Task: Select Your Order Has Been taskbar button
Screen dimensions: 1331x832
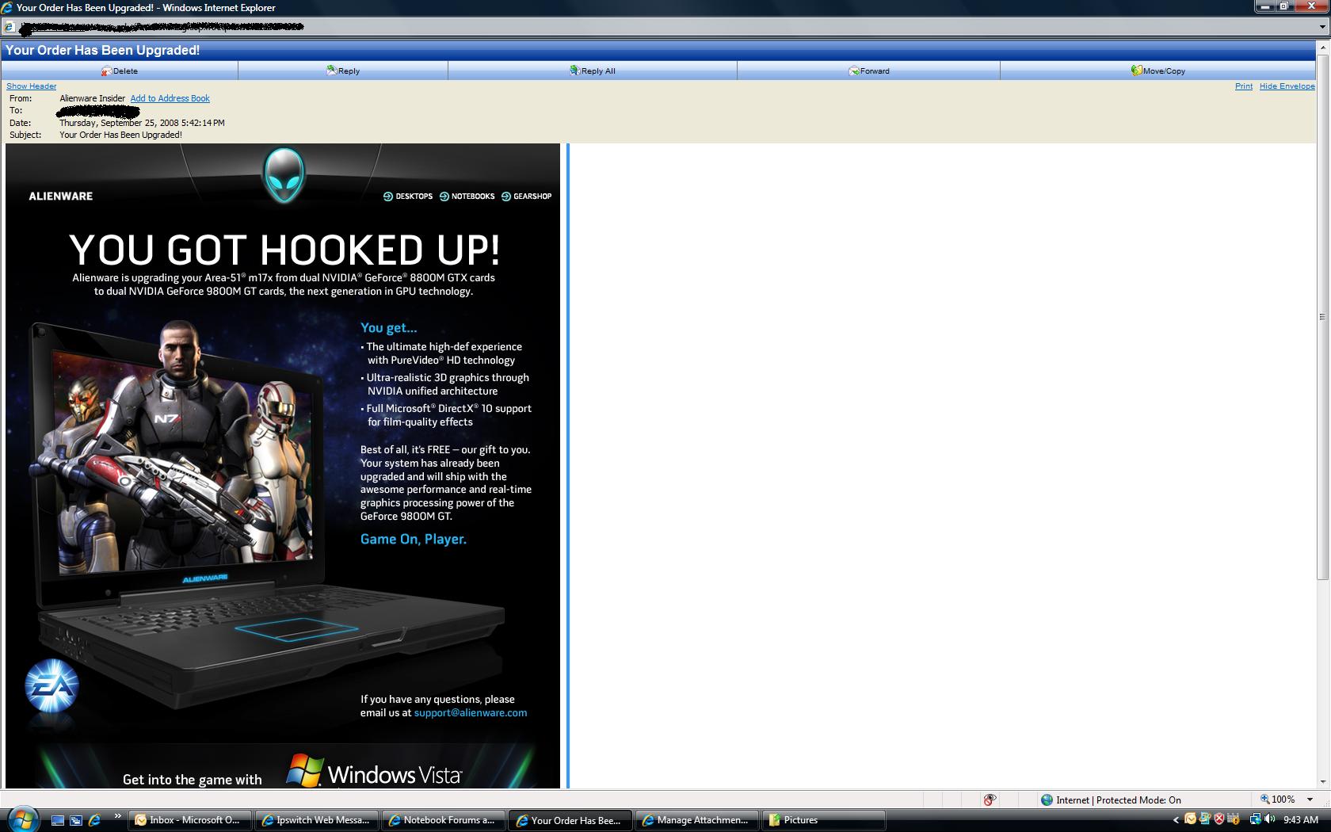Action: 570,820
